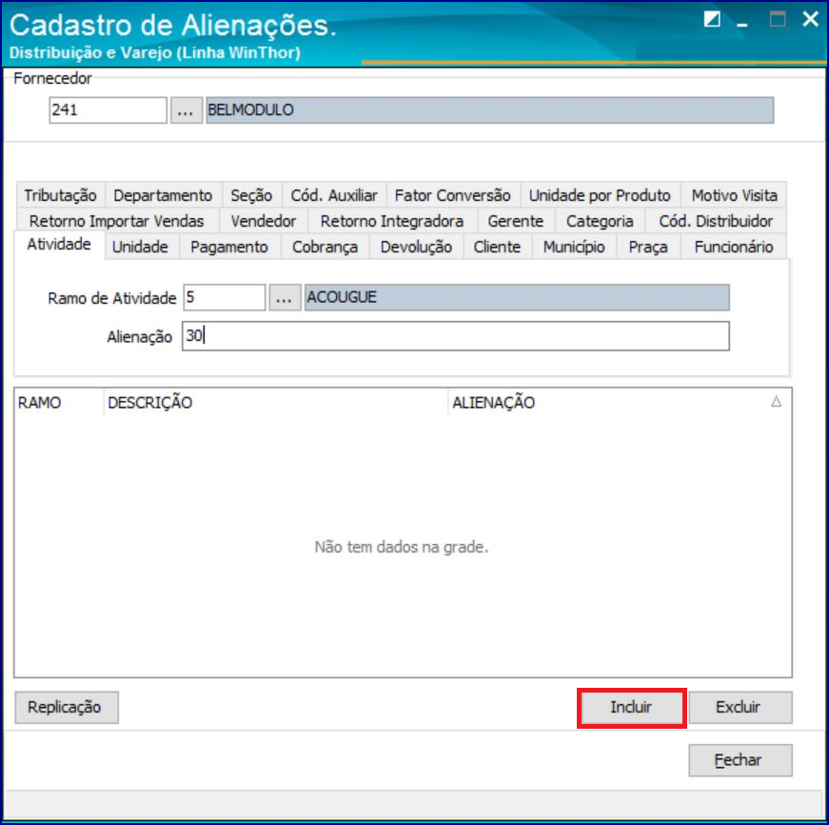Sort grid by ALIENAÇÃO column header

[619, 403]
